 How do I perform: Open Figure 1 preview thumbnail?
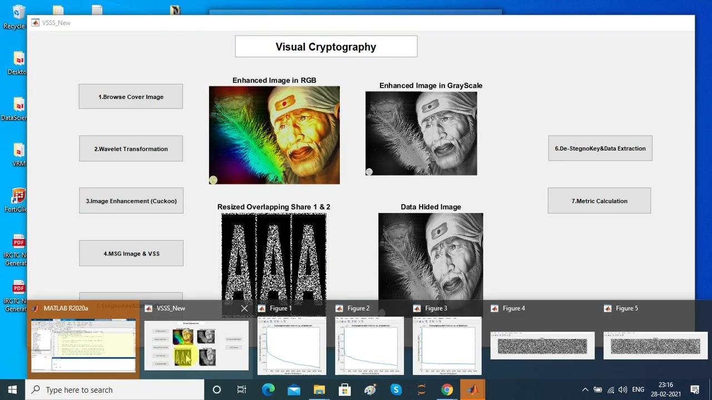tap(292, 346)
